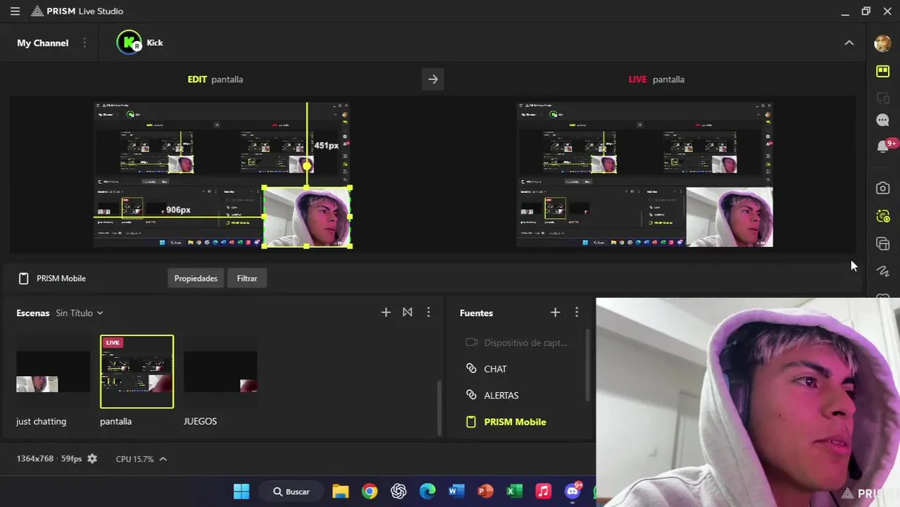This screenshot has height=507, width=900.
Task: Open PowerPoint from the taskbar
Action: (485, 492)
